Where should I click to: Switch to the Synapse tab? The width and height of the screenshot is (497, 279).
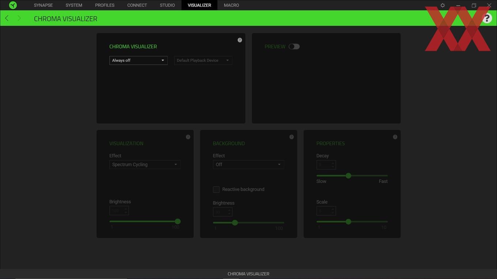click(x=43, y=5)
